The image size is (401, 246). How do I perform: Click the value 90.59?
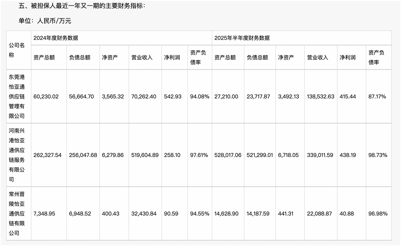171,213
